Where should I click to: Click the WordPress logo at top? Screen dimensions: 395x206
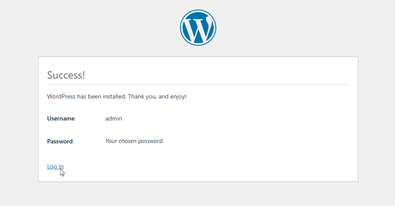(198, 28)
